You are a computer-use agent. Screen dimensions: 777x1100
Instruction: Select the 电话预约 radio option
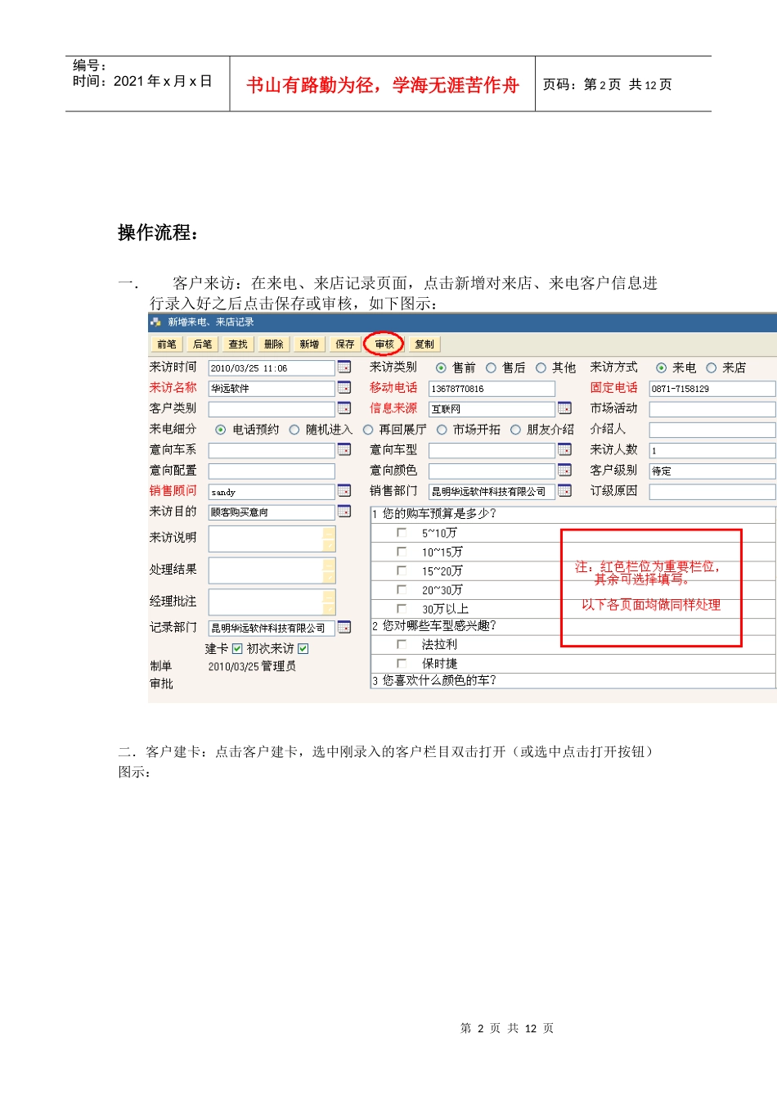pos(221,430)
